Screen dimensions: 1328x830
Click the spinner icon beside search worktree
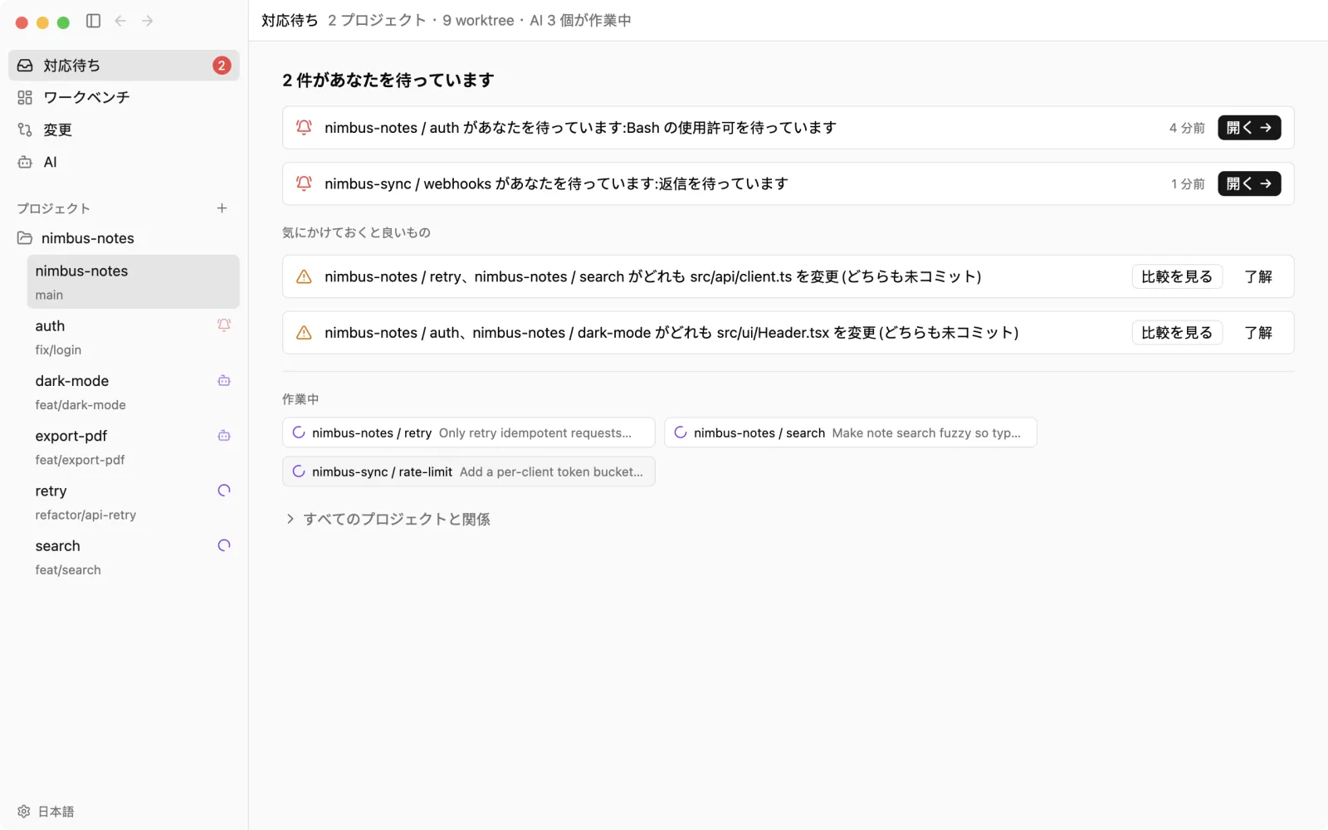coord(224,545)
